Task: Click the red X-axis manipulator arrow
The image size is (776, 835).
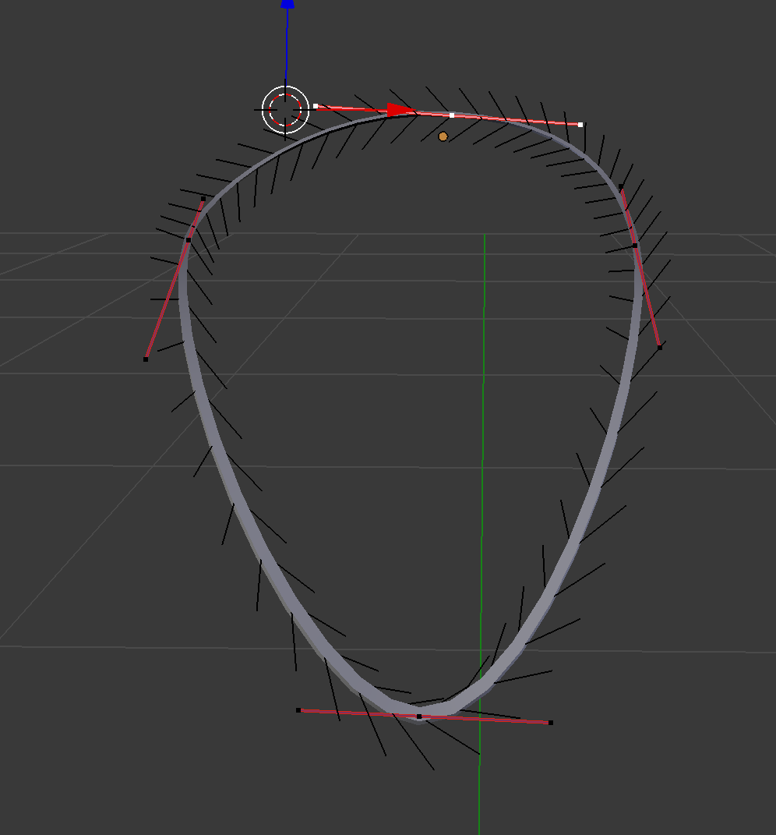Action: [400, 110]
